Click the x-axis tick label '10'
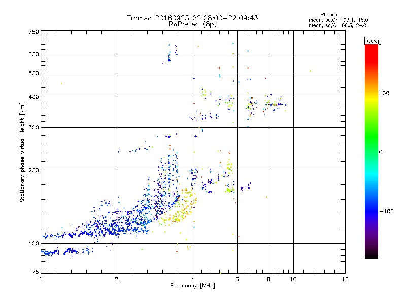406x304 pixels. (293, 279)
